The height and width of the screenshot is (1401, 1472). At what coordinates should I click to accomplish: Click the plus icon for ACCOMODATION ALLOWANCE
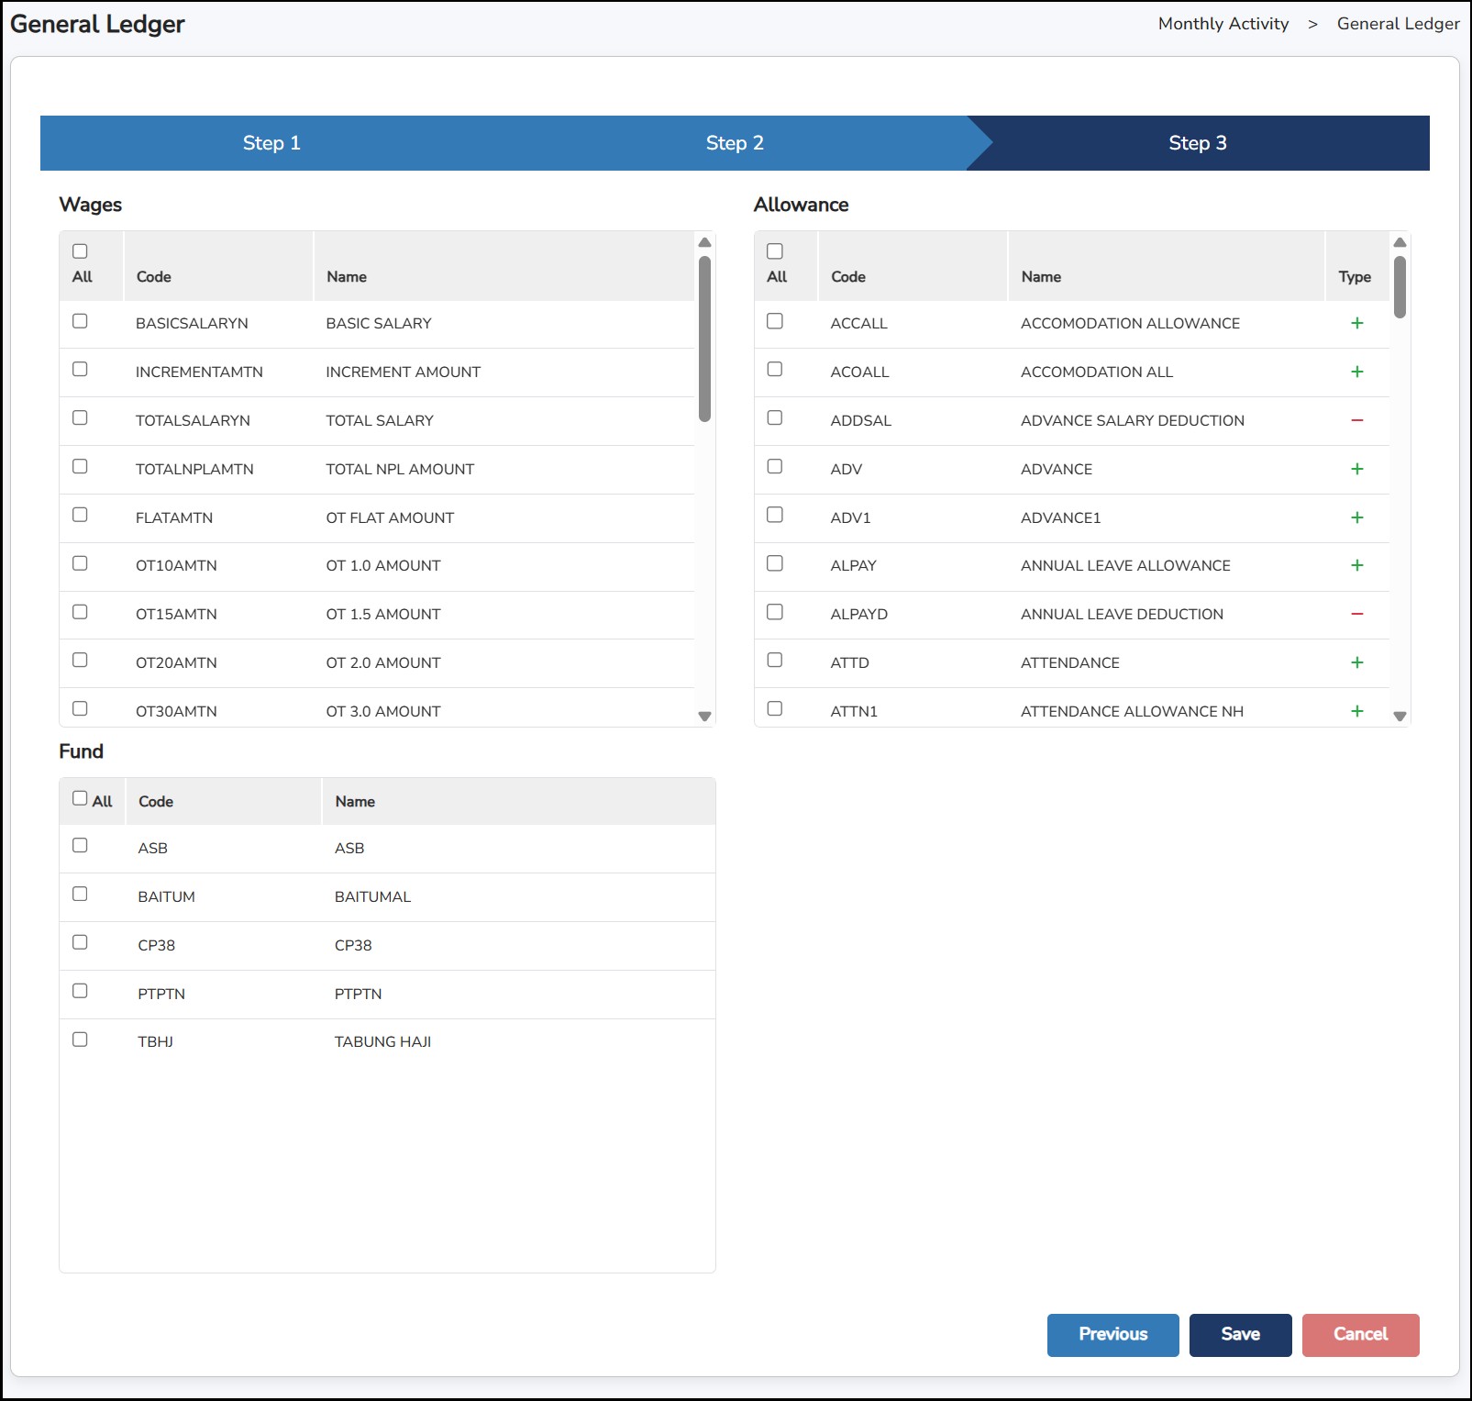click(x=1356, y=323)
